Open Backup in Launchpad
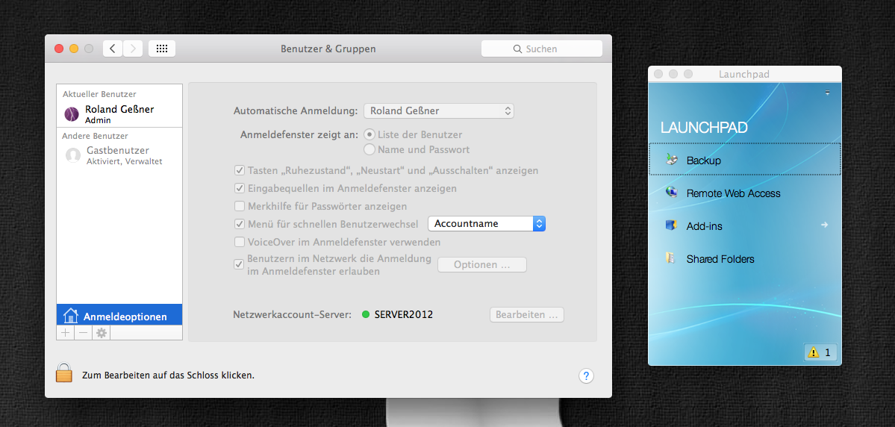This screenshot has width=895, height=427. 744,160
